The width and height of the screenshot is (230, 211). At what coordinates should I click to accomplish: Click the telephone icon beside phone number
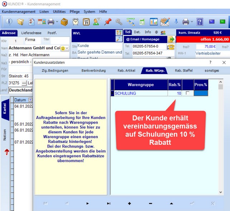(171, 47)
